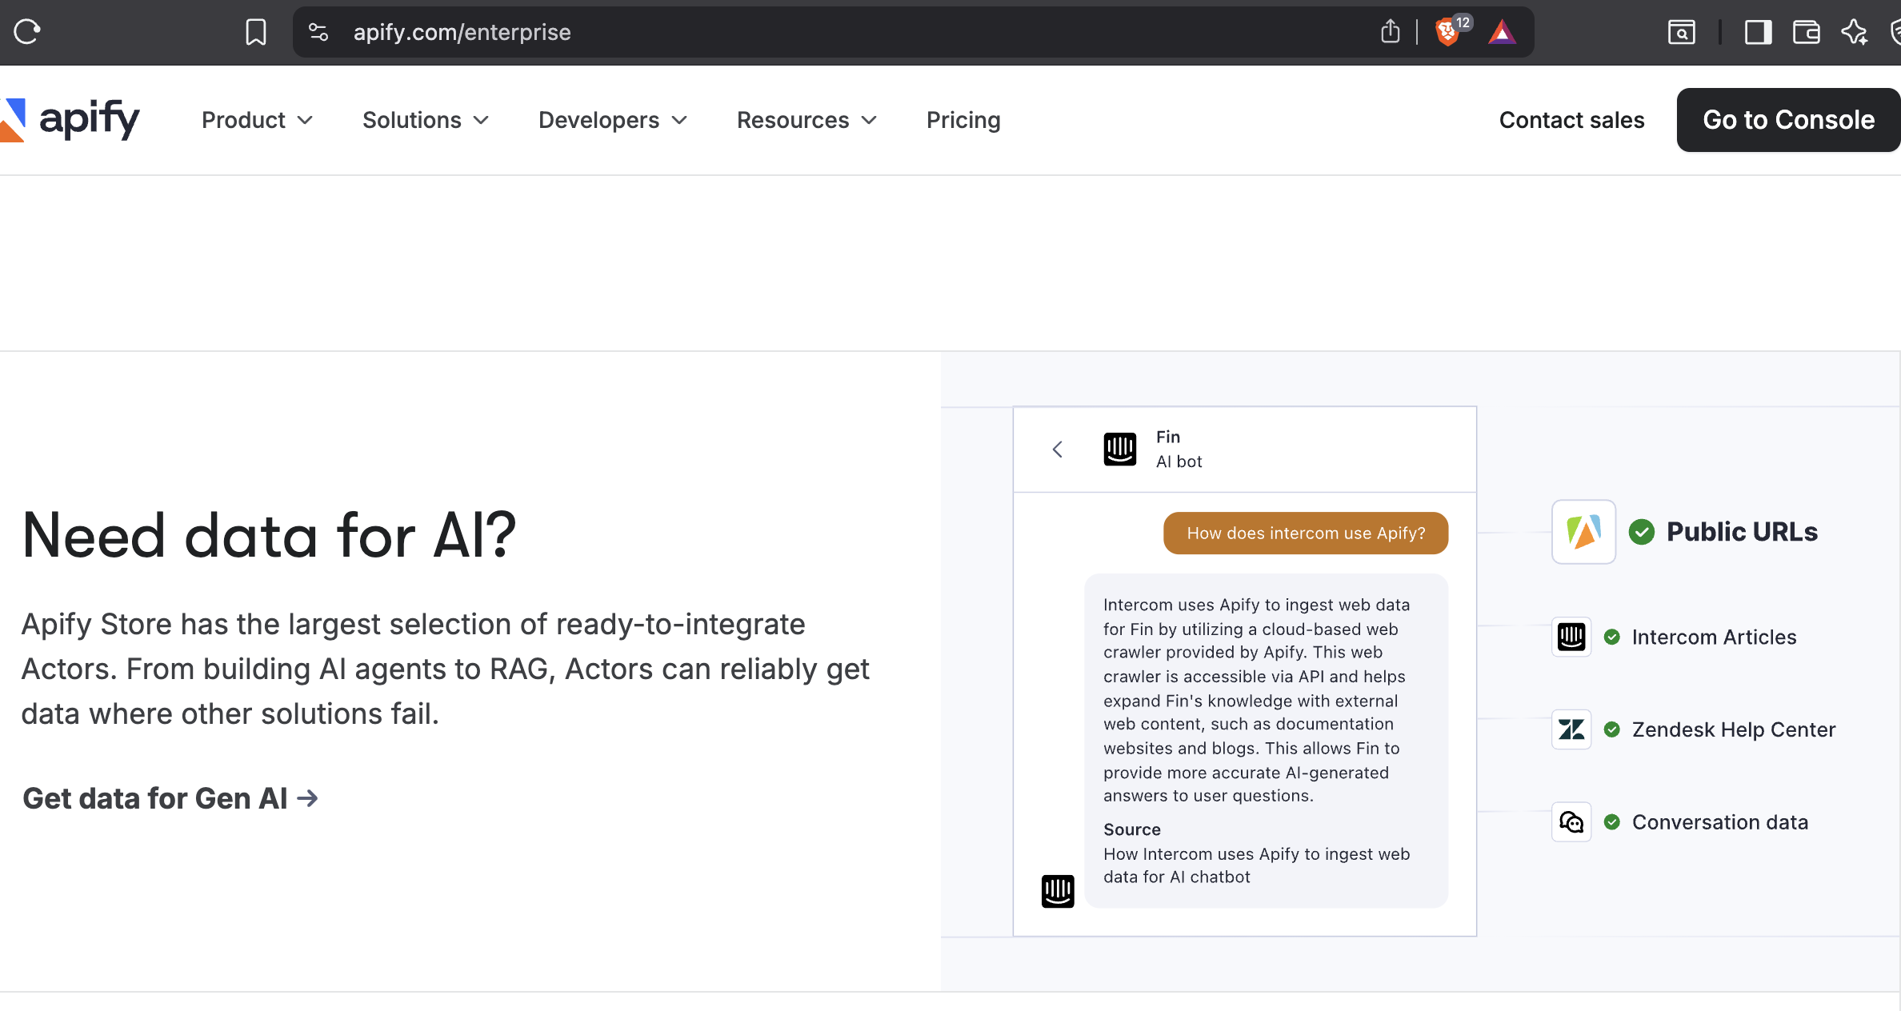1901x1011 pixels.
Task: Click the Intercom icon beside Intercom Articles
Action: pyautogui.click(x=1571, y=637)
